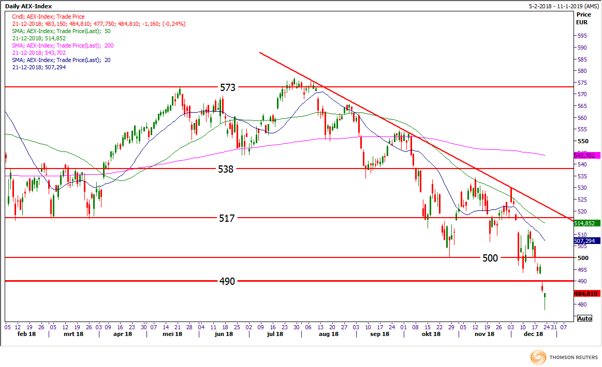Click the okt 18 month label

431,334
